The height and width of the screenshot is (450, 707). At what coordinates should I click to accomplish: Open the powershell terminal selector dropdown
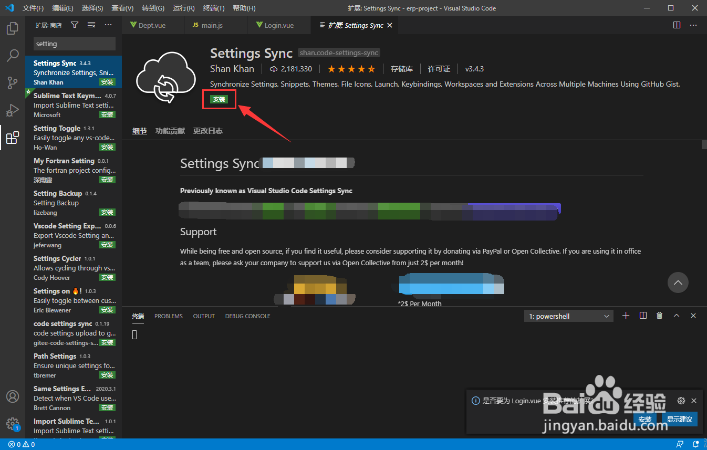pyautogui.click(x=569, y=316)
